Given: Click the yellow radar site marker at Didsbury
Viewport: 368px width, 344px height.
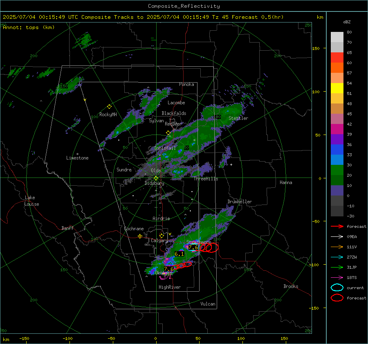Looking at the screenshot, I should 156,178.
